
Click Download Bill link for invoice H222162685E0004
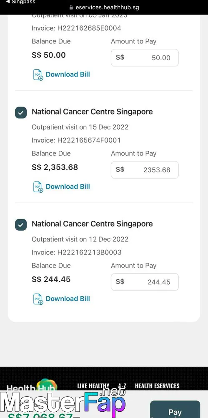68,74
